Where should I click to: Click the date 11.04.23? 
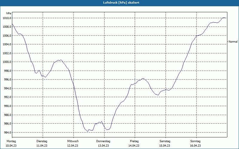click(42, 146)
